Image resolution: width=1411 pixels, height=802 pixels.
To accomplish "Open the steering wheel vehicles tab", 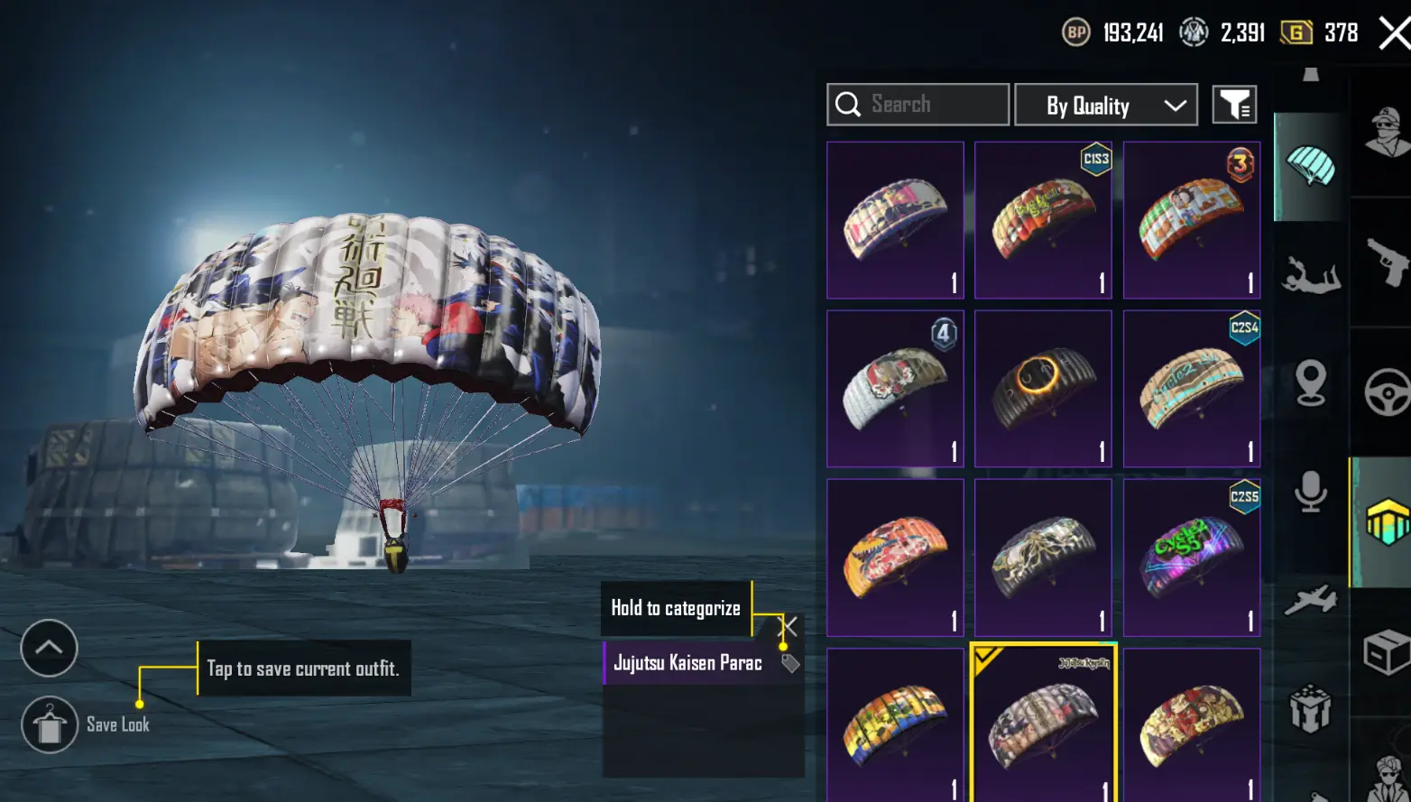I will pyautogui.click(x=1387, y=392).
